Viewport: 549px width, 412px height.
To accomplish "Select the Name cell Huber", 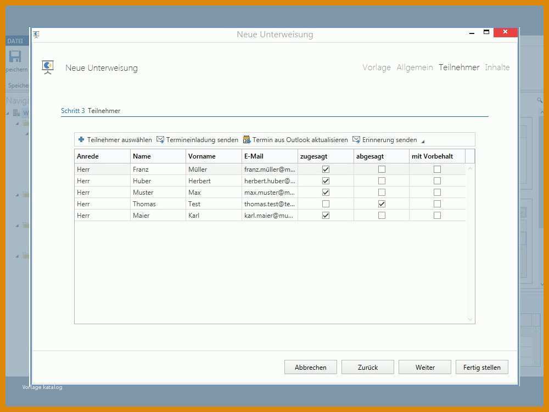I will (158, 181).
